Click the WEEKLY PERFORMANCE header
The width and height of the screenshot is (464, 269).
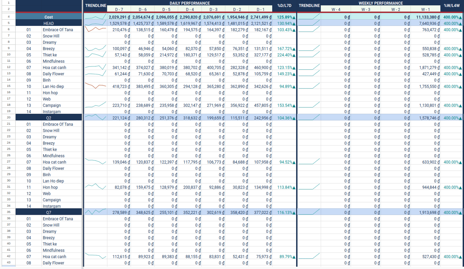coord(380,3)
